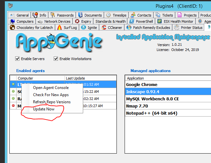Click the Network Devices icon
The image size is (211, 163).
tap(40, 22)
